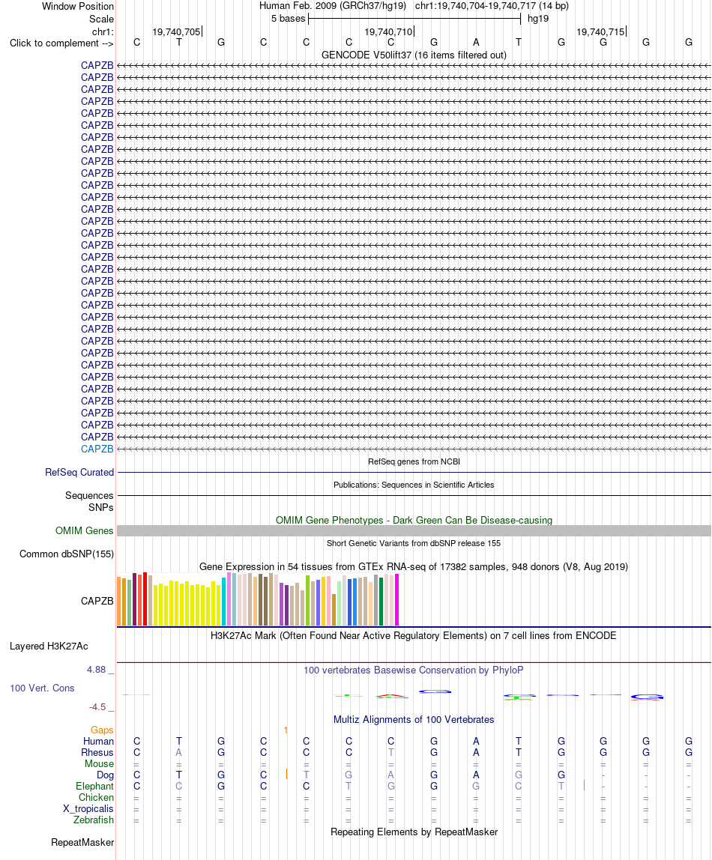
Task: Select the Dog alignment row label
Action: pyautogui.click(x=106, y=775)
